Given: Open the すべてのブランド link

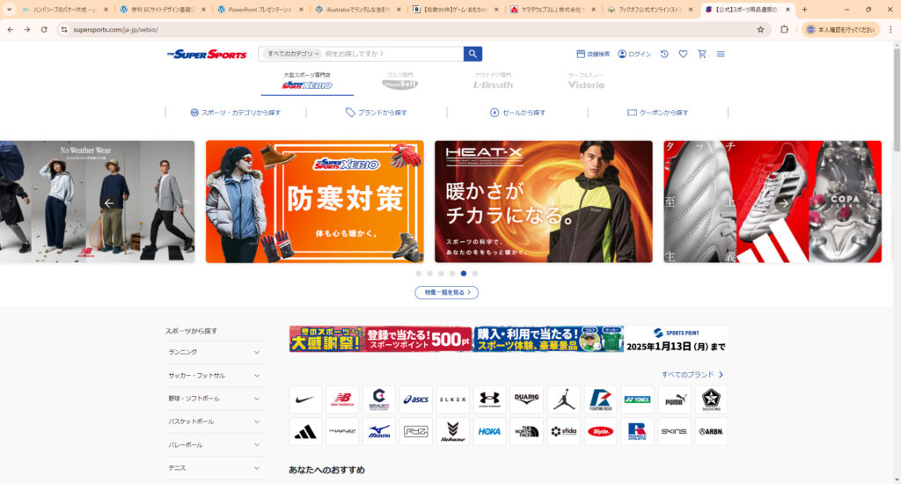Looking at the screenshot, I should [692, 375].
